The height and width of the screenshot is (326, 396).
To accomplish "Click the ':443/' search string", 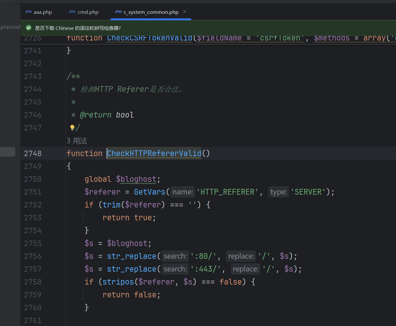I will pos(206,269).
